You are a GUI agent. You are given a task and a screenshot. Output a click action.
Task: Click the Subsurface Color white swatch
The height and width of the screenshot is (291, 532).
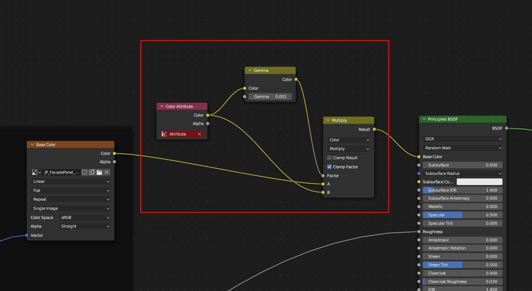(x=479, y=182)
